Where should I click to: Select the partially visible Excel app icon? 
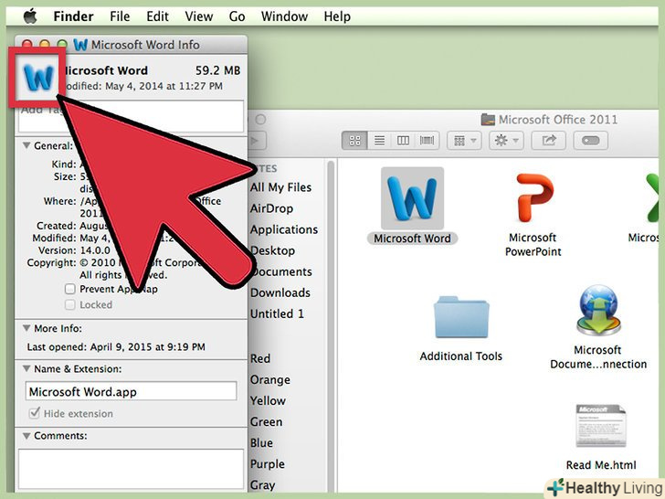coord(653,197)
